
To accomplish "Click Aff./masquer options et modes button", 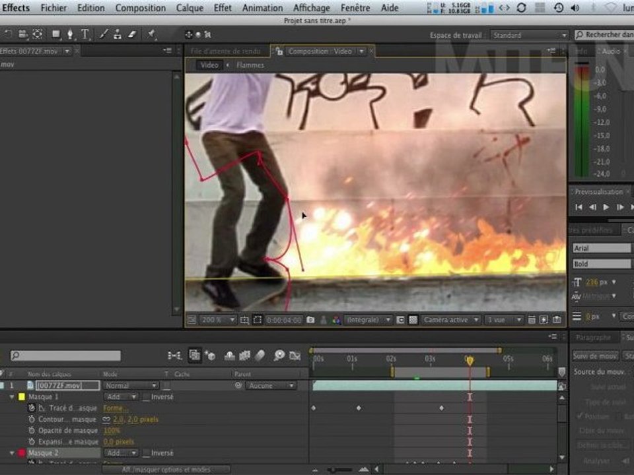I will 166,469.
